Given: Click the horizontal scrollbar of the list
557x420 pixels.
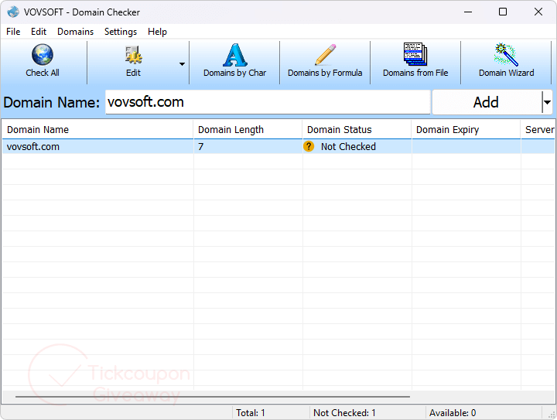Looking at the screenshot, I should [213, 397].
